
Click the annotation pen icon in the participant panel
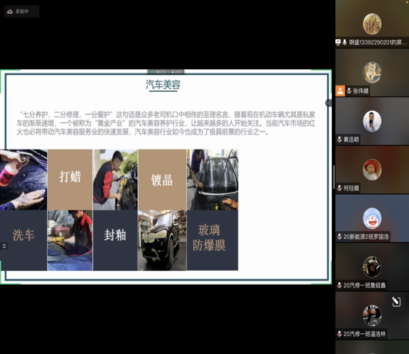(396, 302)
